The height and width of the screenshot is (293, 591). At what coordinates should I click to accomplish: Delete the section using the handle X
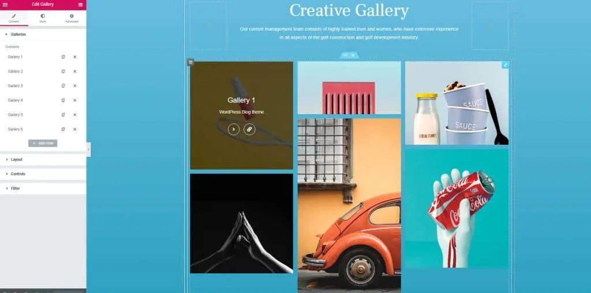(x=353, y=55)
